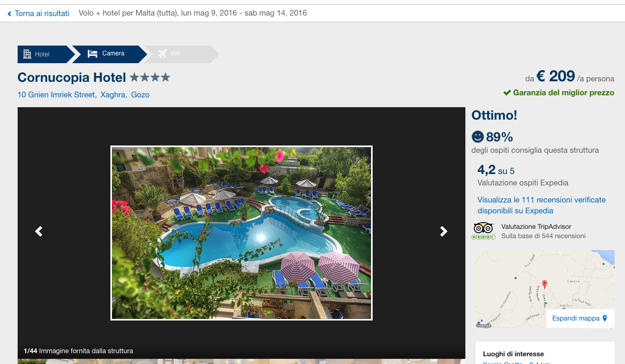Click the TripAdvisor owl logo
The image size is (625, 364).
click(484, 228)
